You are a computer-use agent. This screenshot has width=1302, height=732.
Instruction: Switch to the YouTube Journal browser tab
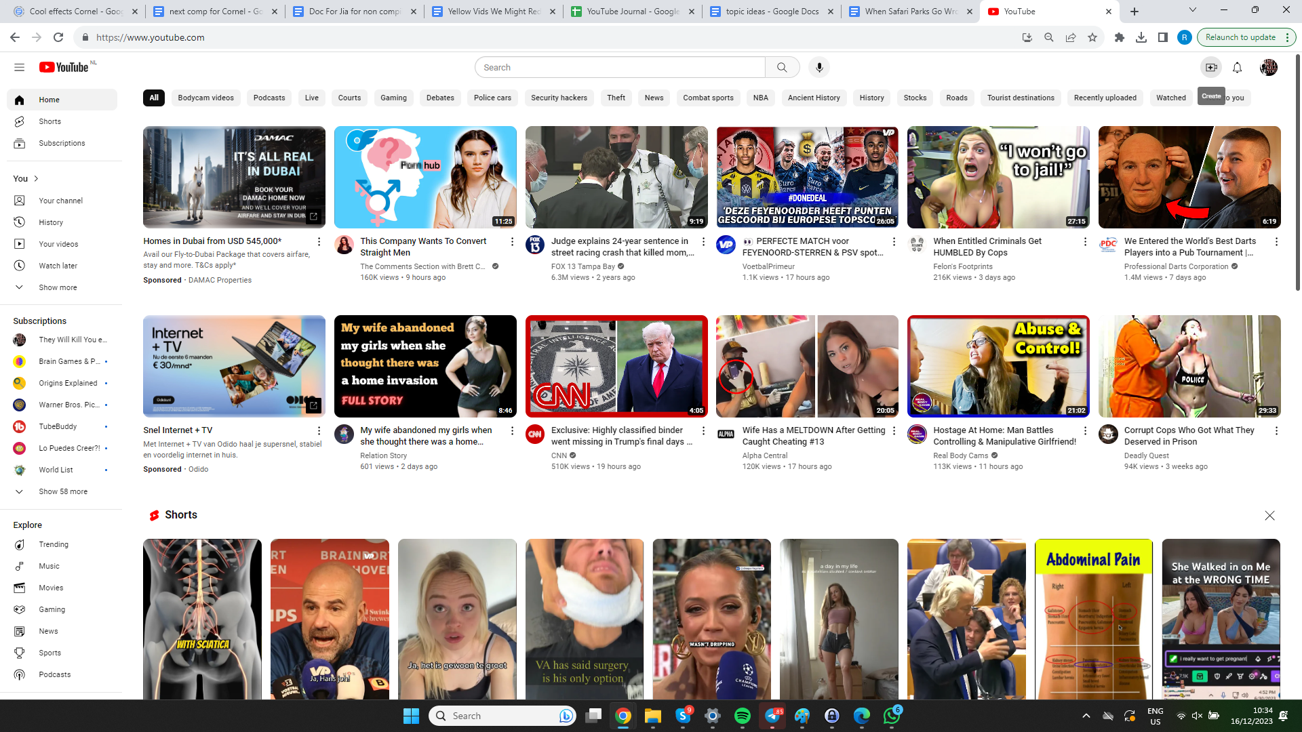pos(632,12)
